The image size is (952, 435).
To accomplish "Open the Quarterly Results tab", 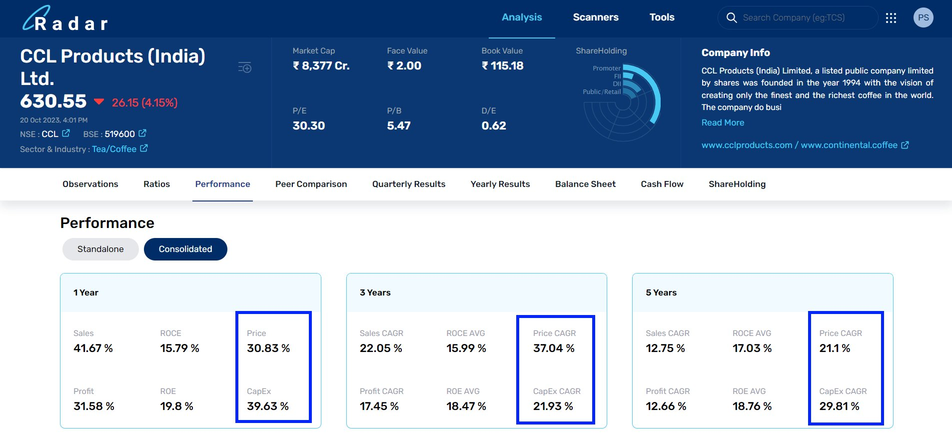I will coord(409,184).
